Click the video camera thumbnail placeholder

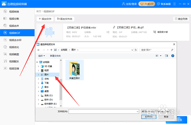[50, 32]
